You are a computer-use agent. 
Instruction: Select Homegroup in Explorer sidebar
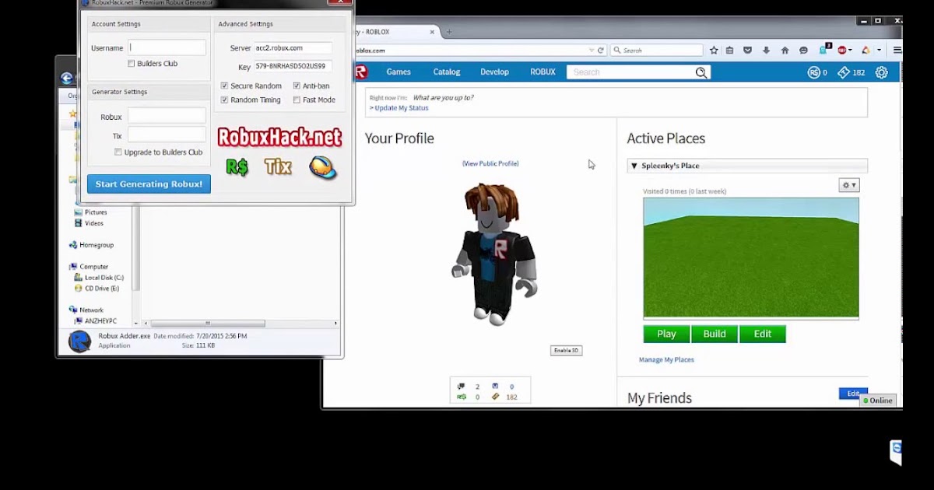pyautogui.click(x=91, y=245)
